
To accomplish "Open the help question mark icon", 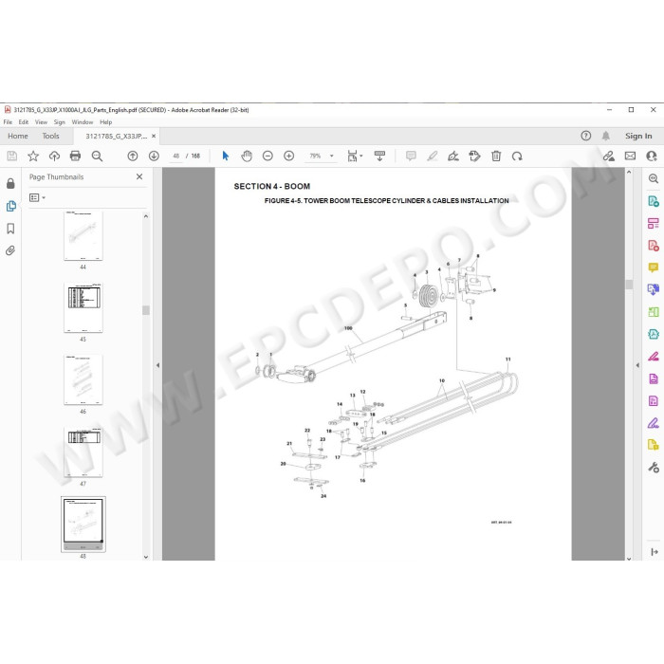I will coord(585,136).
